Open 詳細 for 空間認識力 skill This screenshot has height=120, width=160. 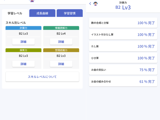tap(61, 64)
